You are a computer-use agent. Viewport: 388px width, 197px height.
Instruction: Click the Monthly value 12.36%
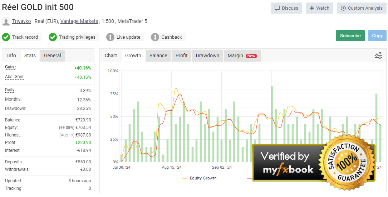tap(84, 100)
